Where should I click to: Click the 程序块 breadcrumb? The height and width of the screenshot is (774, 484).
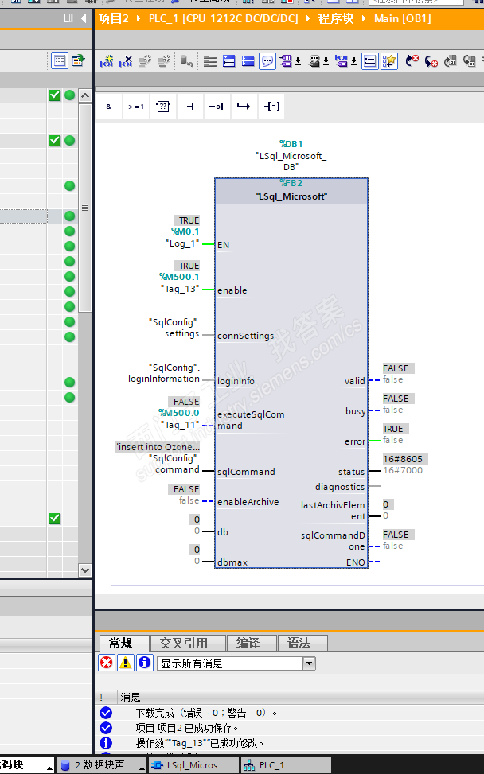(336, 19)
